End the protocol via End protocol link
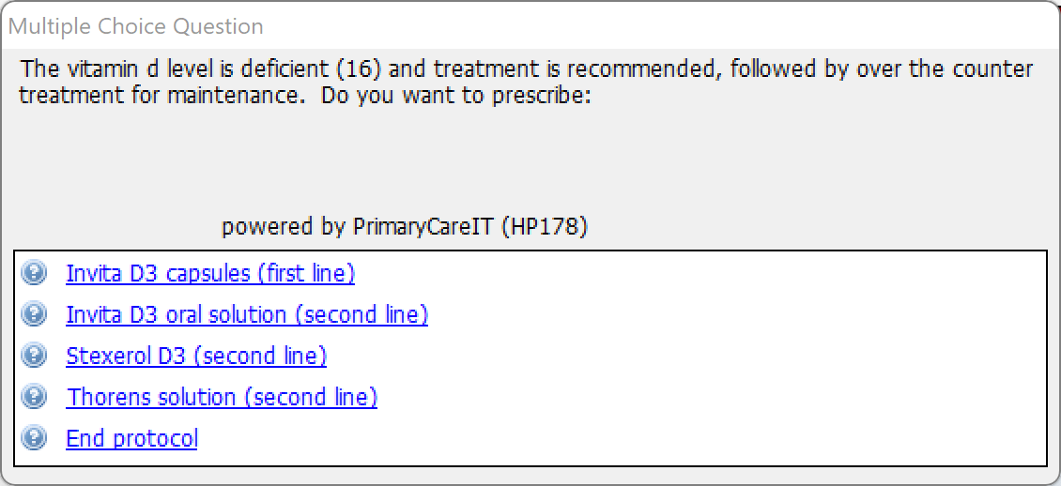Image resolution: width=1061 pixels, height=486 pixels. pos(132,439)
